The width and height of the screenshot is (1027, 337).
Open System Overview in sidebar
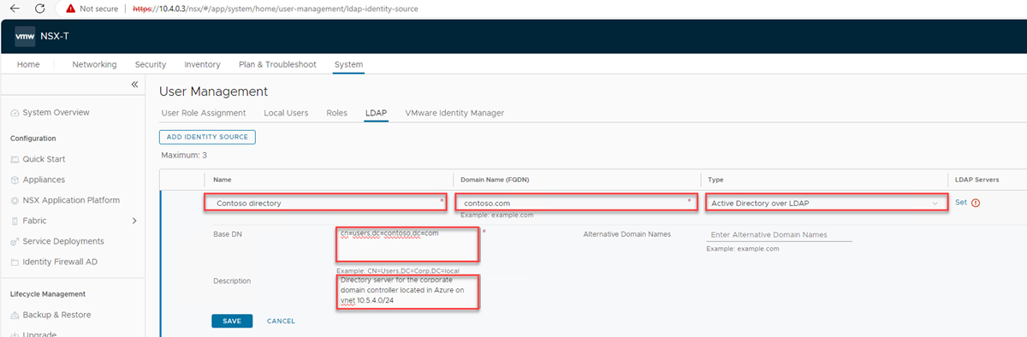point(56,113)
